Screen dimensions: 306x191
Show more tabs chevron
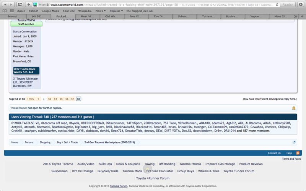pos(296,16)
